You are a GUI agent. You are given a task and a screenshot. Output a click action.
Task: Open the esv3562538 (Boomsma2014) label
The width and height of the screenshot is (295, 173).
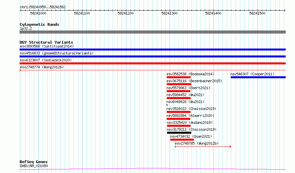[190, 74]
